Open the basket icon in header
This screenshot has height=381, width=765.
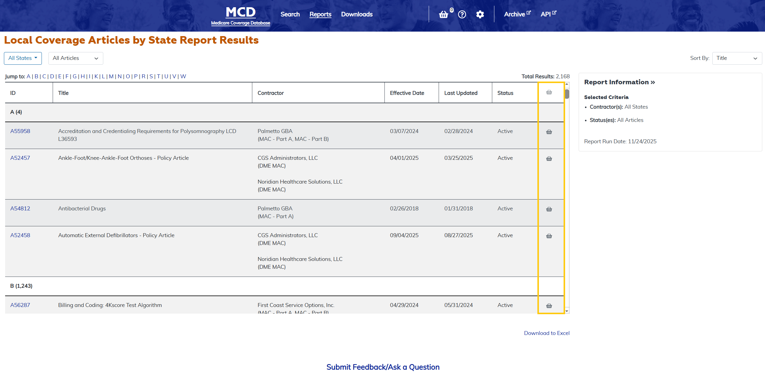[443, 14]
